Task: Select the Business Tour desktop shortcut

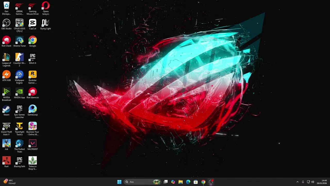Action: coord(32,129)
